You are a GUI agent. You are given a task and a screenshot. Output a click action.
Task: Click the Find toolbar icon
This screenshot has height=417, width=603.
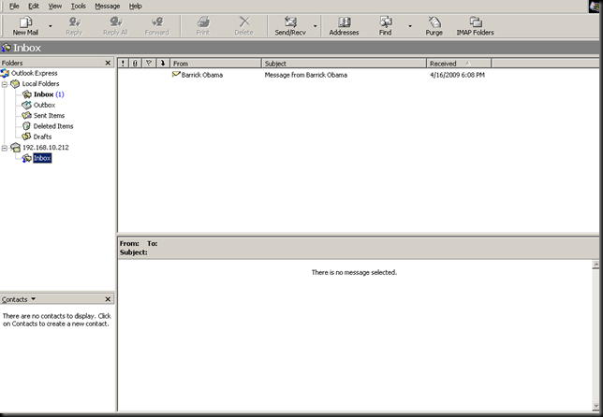pyautogui.click(x=386, y=22)
